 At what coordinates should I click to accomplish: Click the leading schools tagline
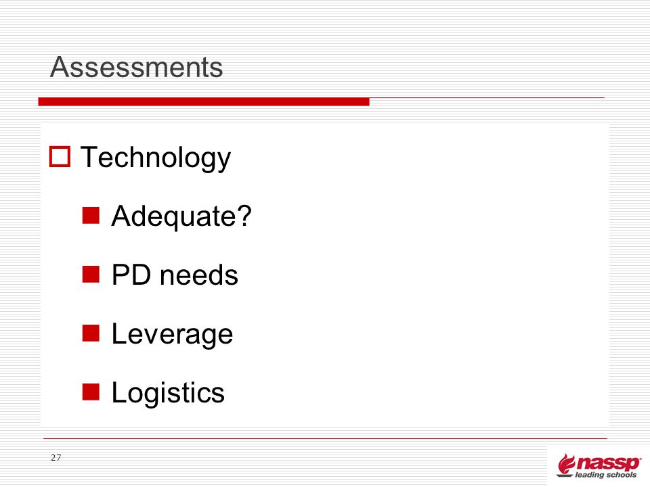pos(605,475)
